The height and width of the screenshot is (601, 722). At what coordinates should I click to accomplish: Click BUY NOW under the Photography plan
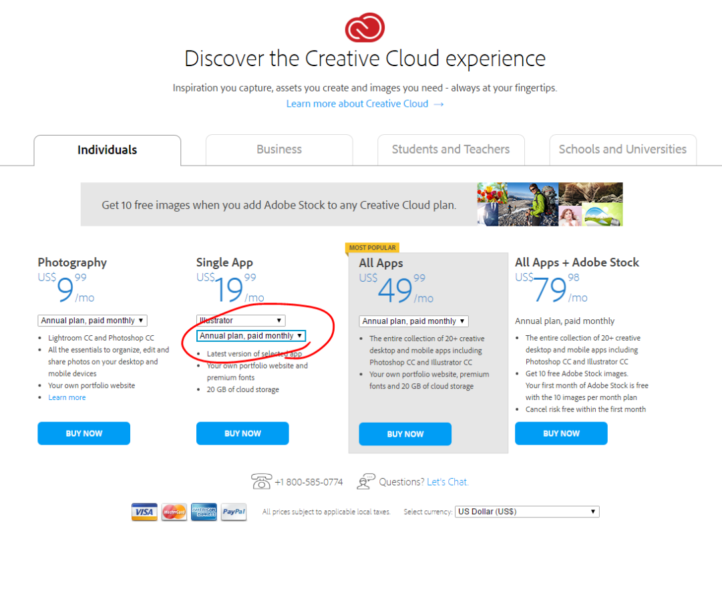coord(83,433)
